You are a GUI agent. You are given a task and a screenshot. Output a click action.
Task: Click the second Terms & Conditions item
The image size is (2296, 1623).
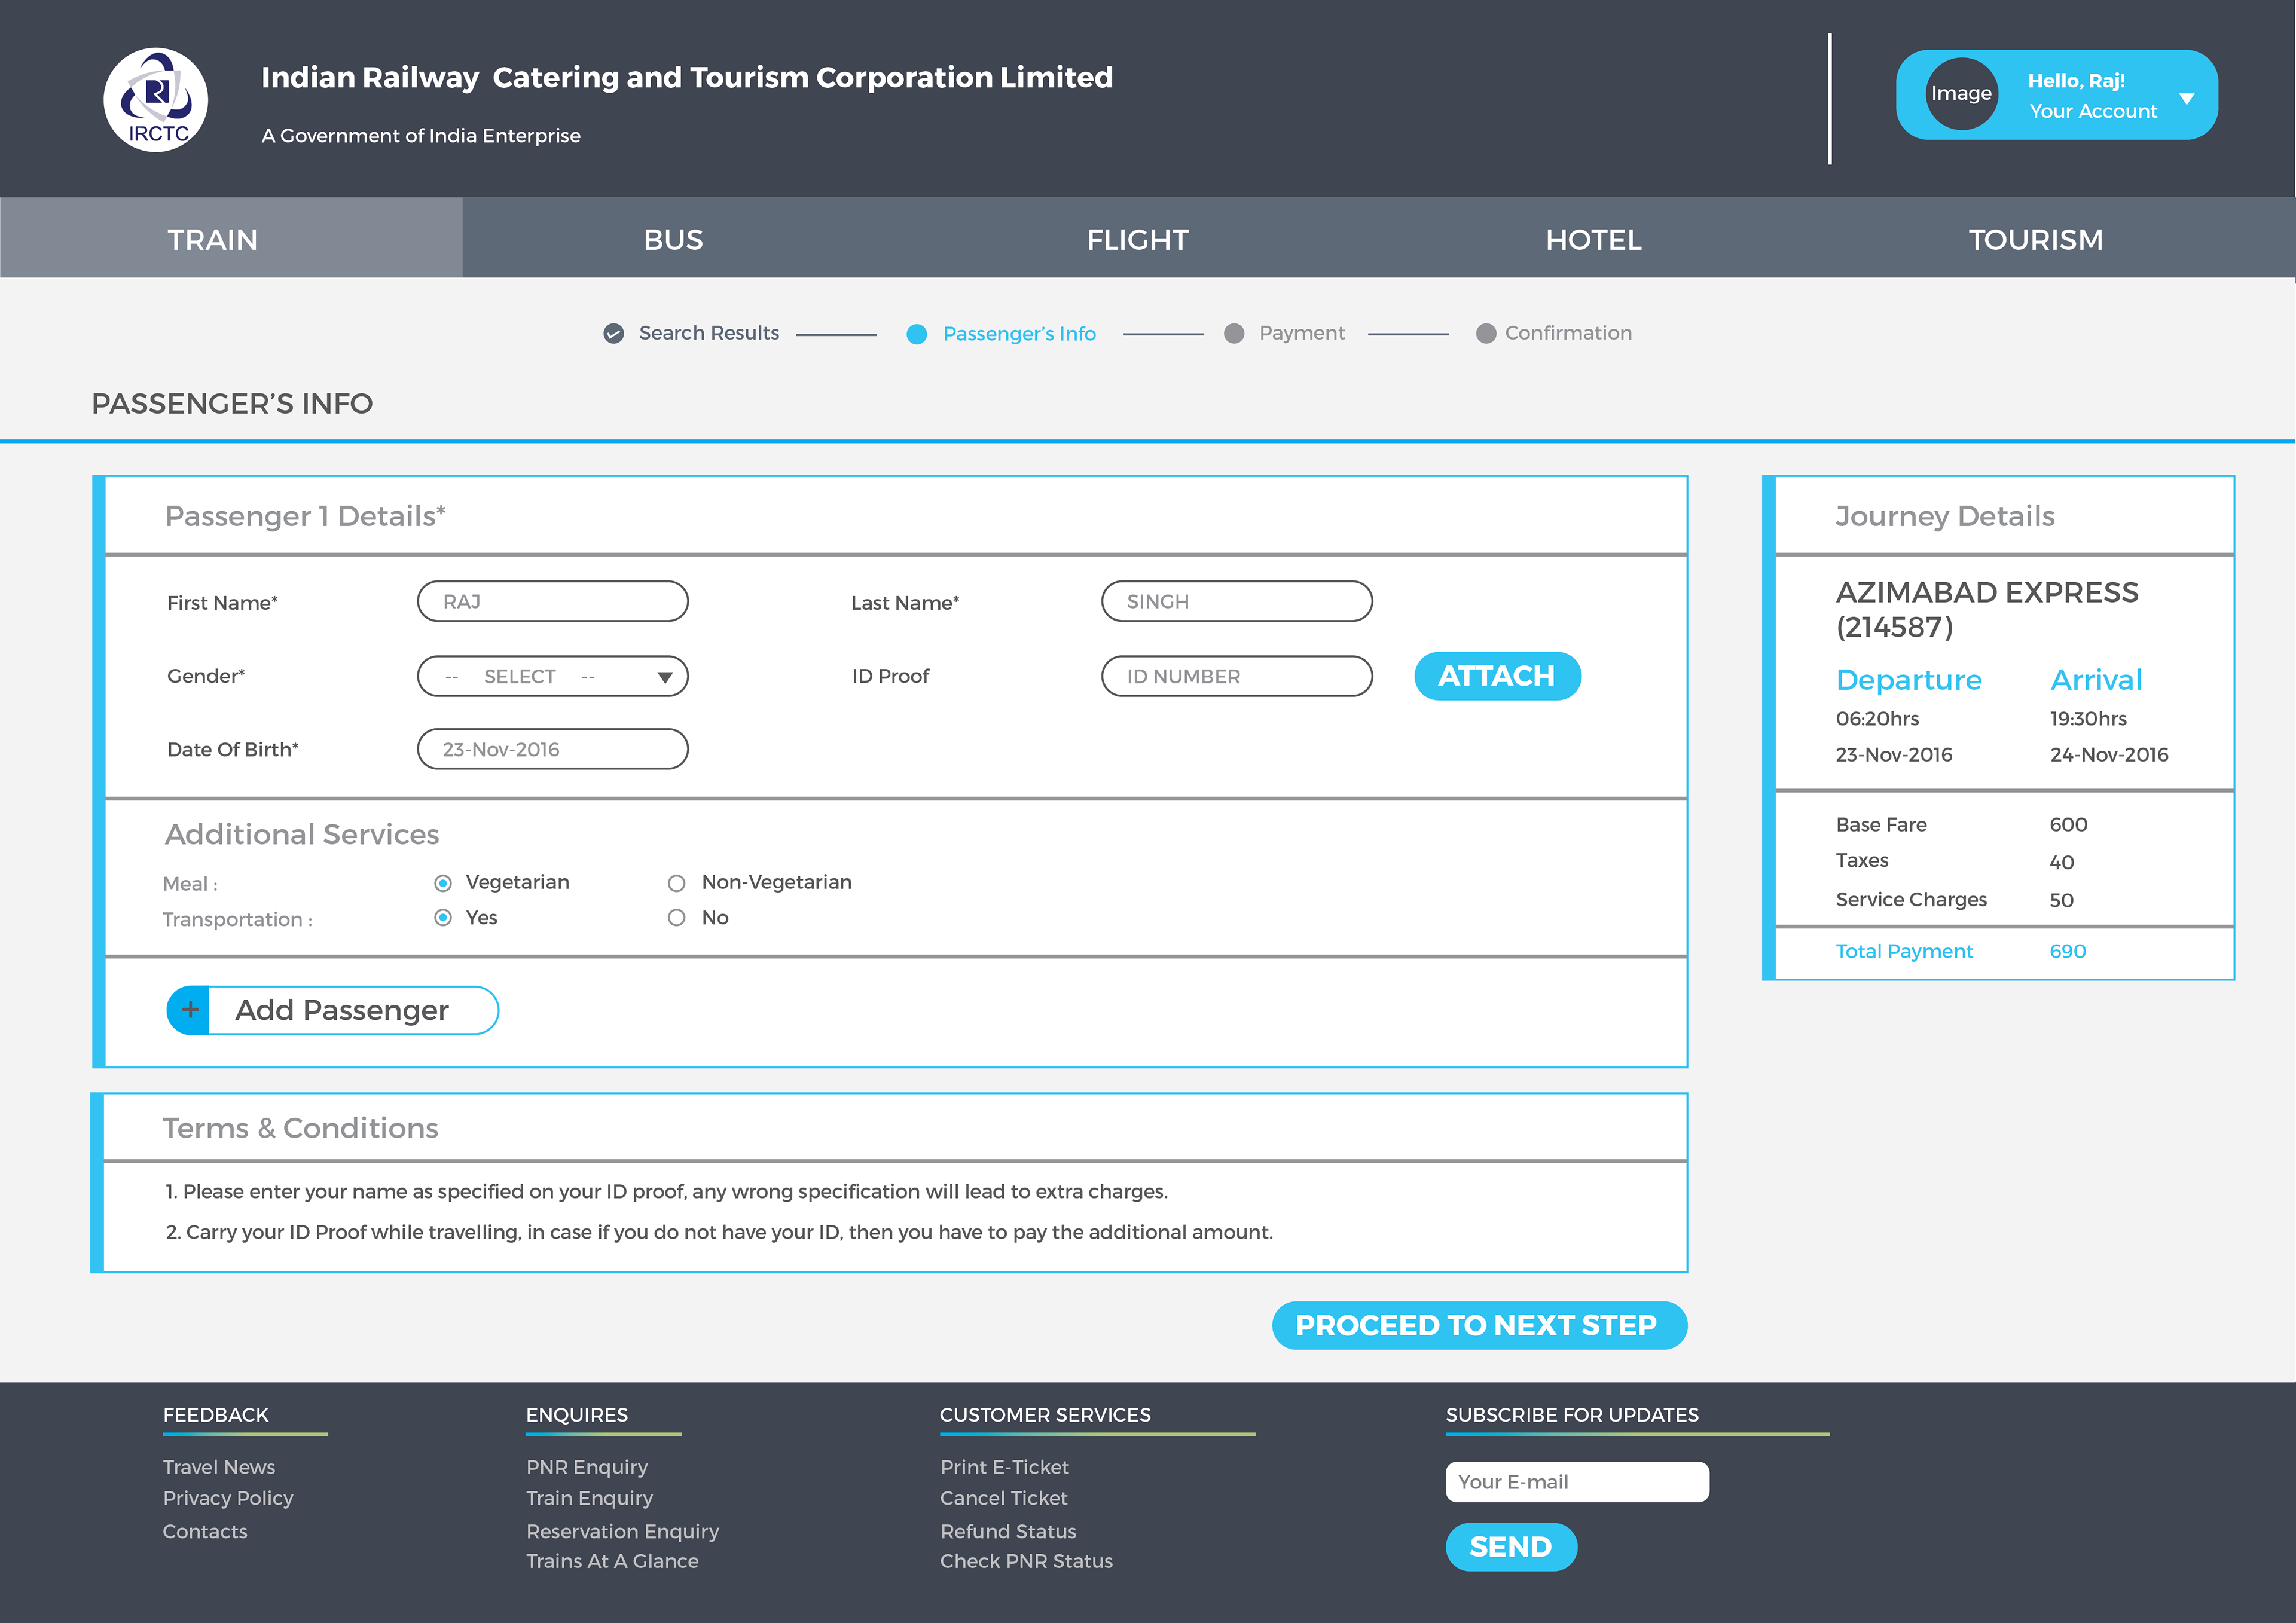[x=719, y=1232]
